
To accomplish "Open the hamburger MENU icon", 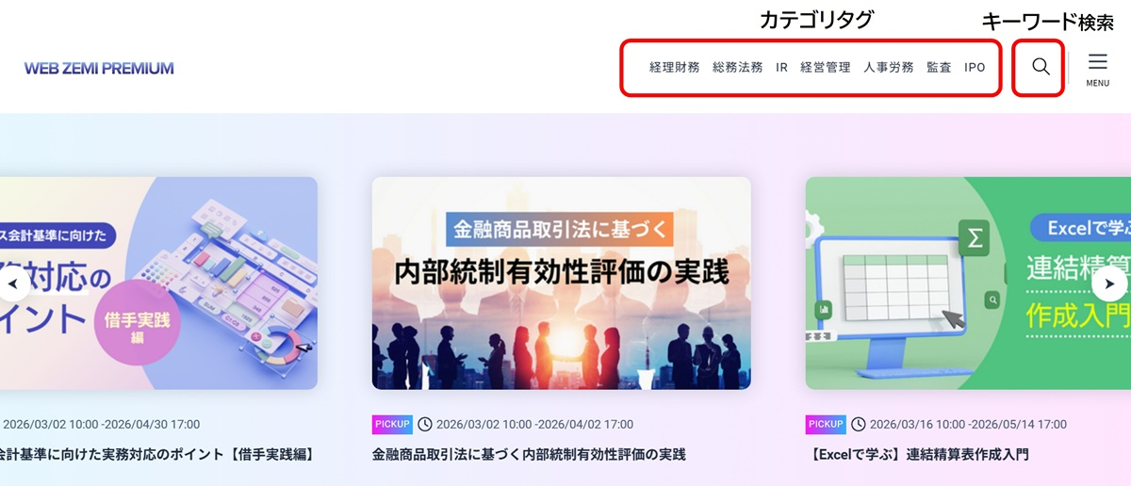I will (1097, 69).
